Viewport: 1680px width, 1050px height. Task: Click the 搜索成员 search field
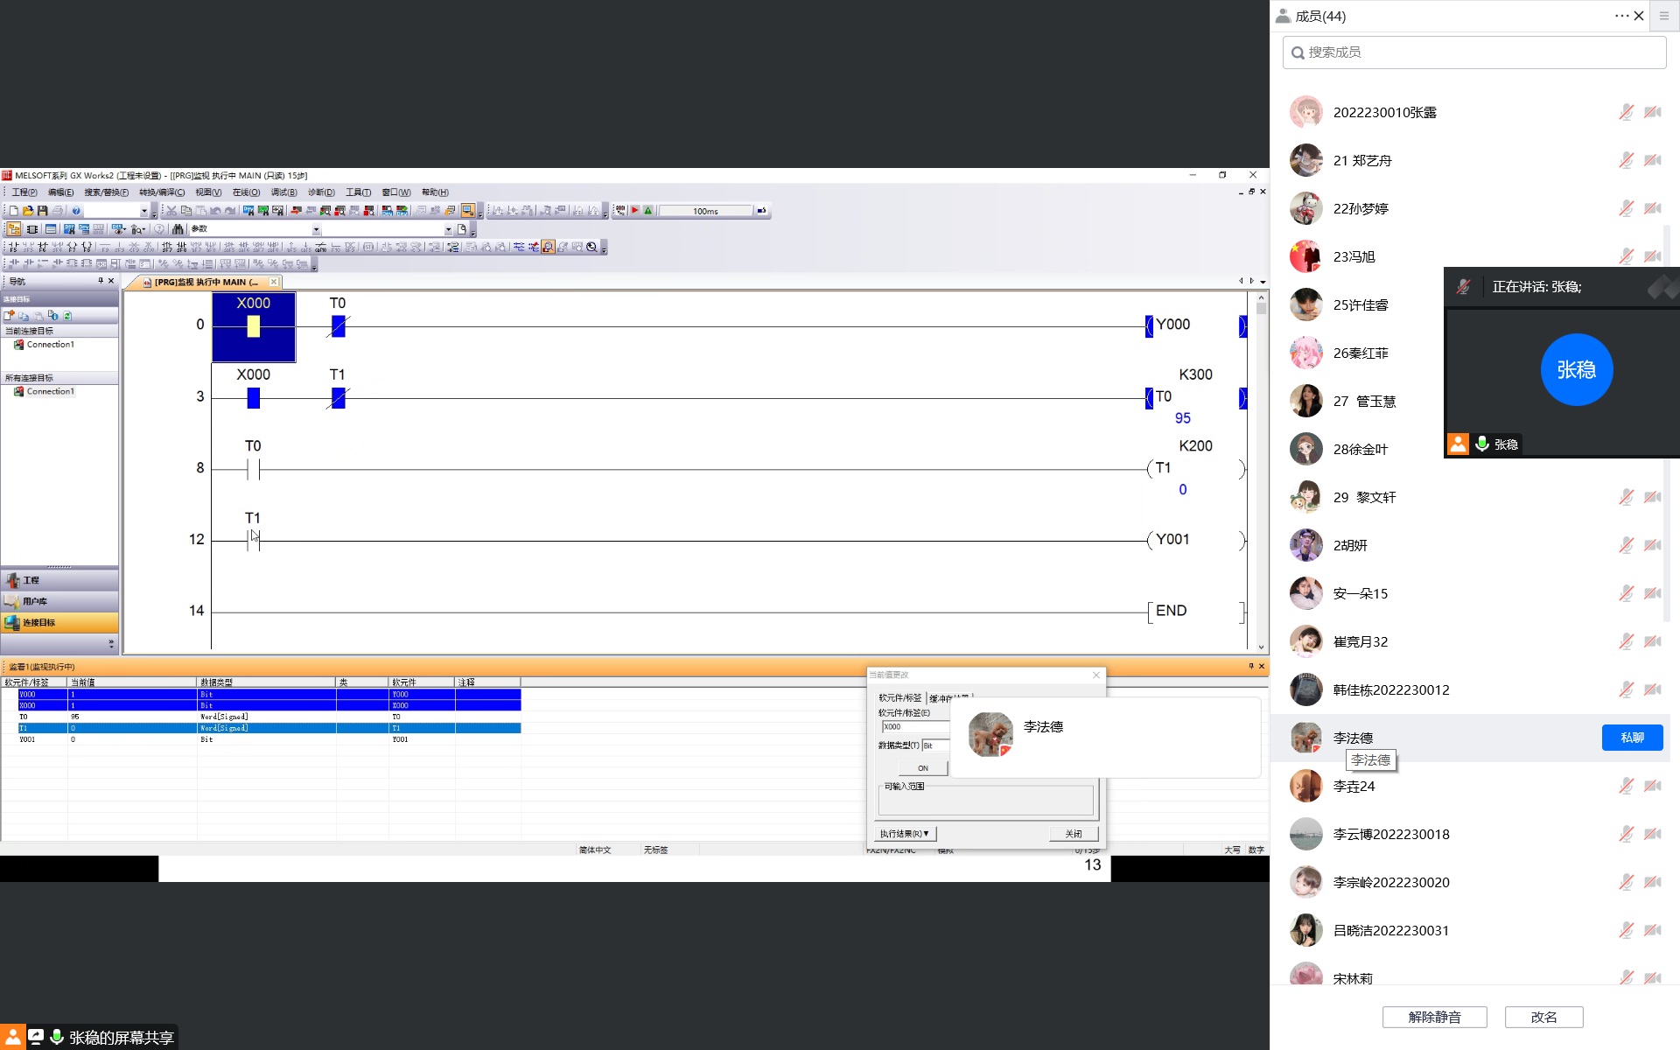click(x=1473, y=52)
